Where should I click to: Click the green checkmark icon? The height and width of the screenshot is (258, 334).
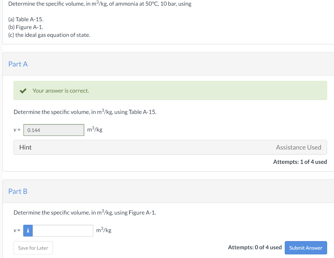point(23,91)
